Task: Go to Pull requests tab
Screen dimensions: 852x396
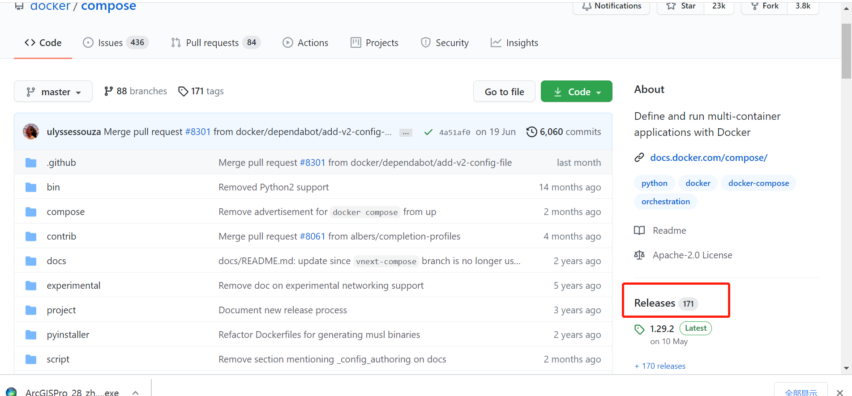Action: pos(216,43)
